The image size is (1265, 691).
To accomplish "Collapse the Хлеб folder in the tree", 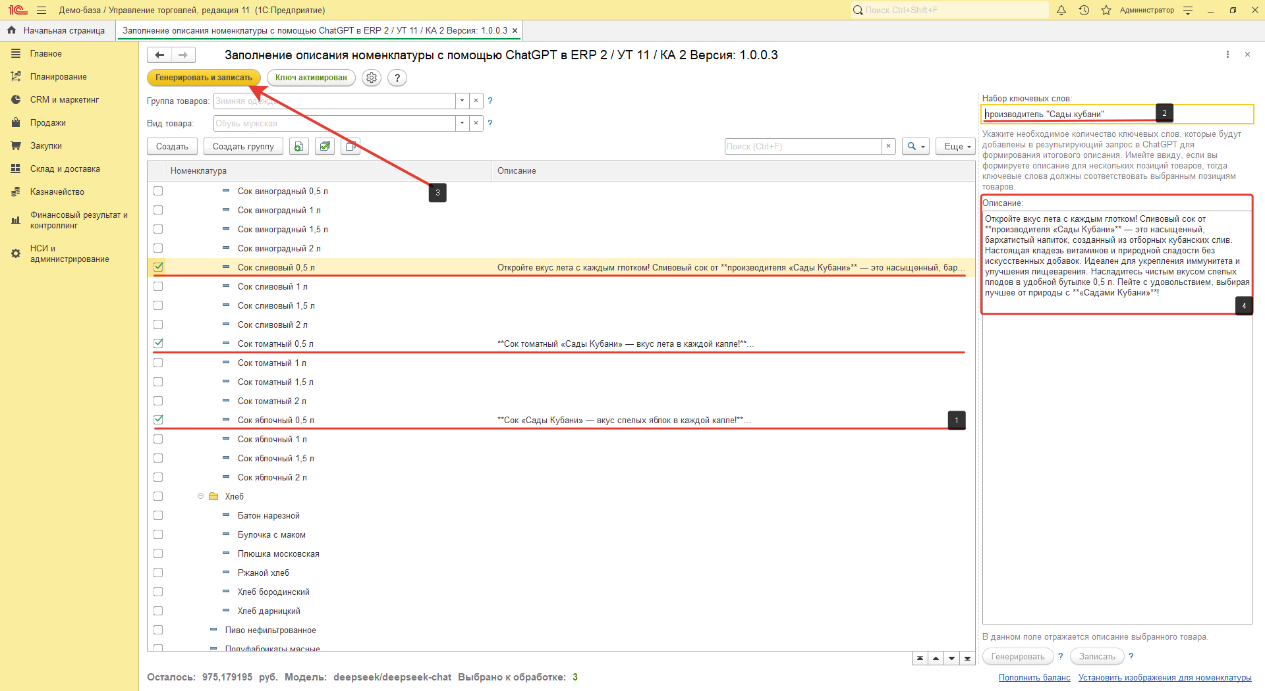I will (200, 496).
